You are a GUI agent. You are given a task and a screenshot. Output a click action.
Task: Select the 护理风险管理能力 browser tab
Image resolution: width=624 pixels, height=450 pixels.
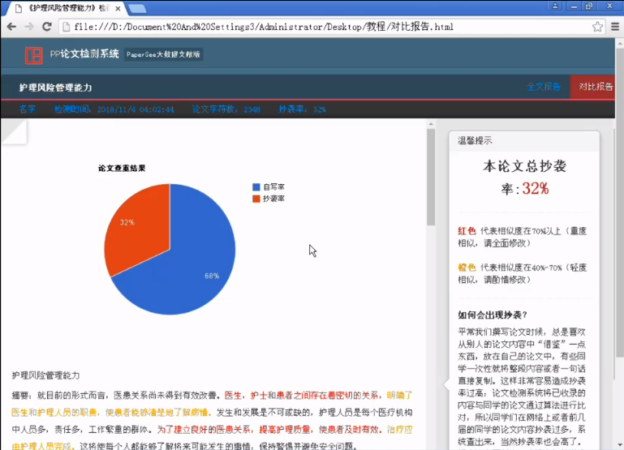point(66,8)
